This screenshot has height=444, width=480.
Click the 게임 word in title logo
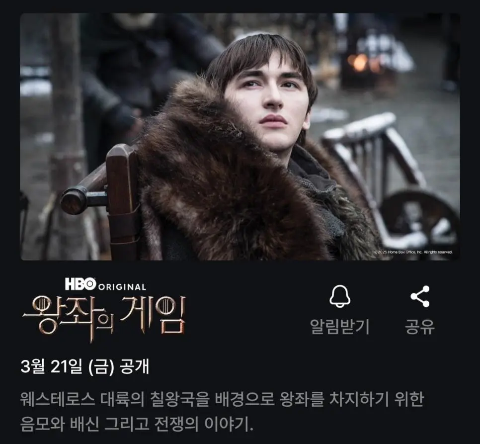pos(154,315)
